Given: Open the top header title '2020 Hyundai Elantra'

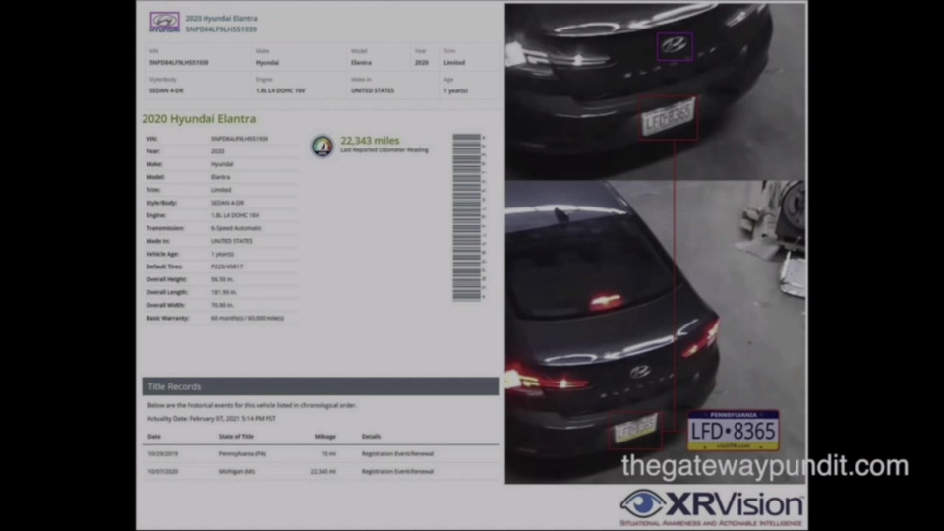Looking at the screenshot, I should click(x=221, y=18).
